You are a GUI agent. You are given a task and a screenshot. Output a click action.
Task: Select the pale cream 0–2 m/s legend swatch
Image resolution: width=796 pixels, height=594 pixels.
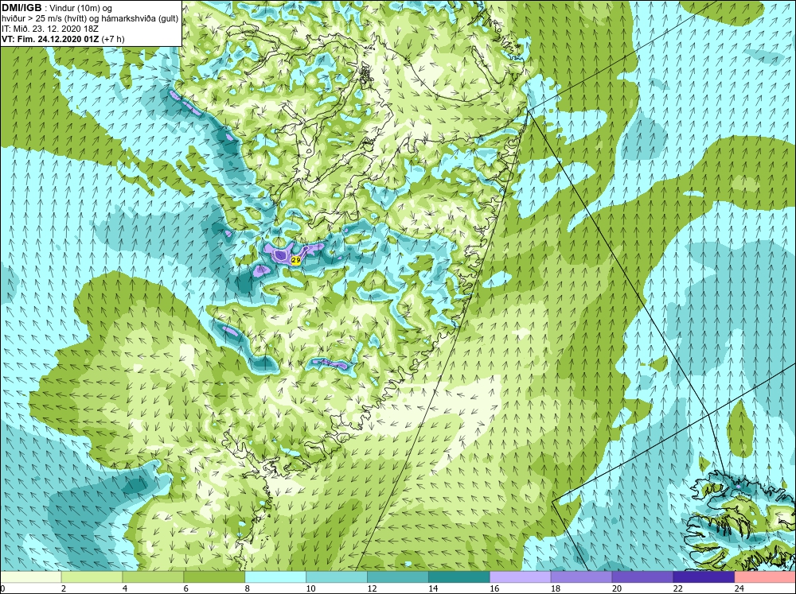pos(30,577)
